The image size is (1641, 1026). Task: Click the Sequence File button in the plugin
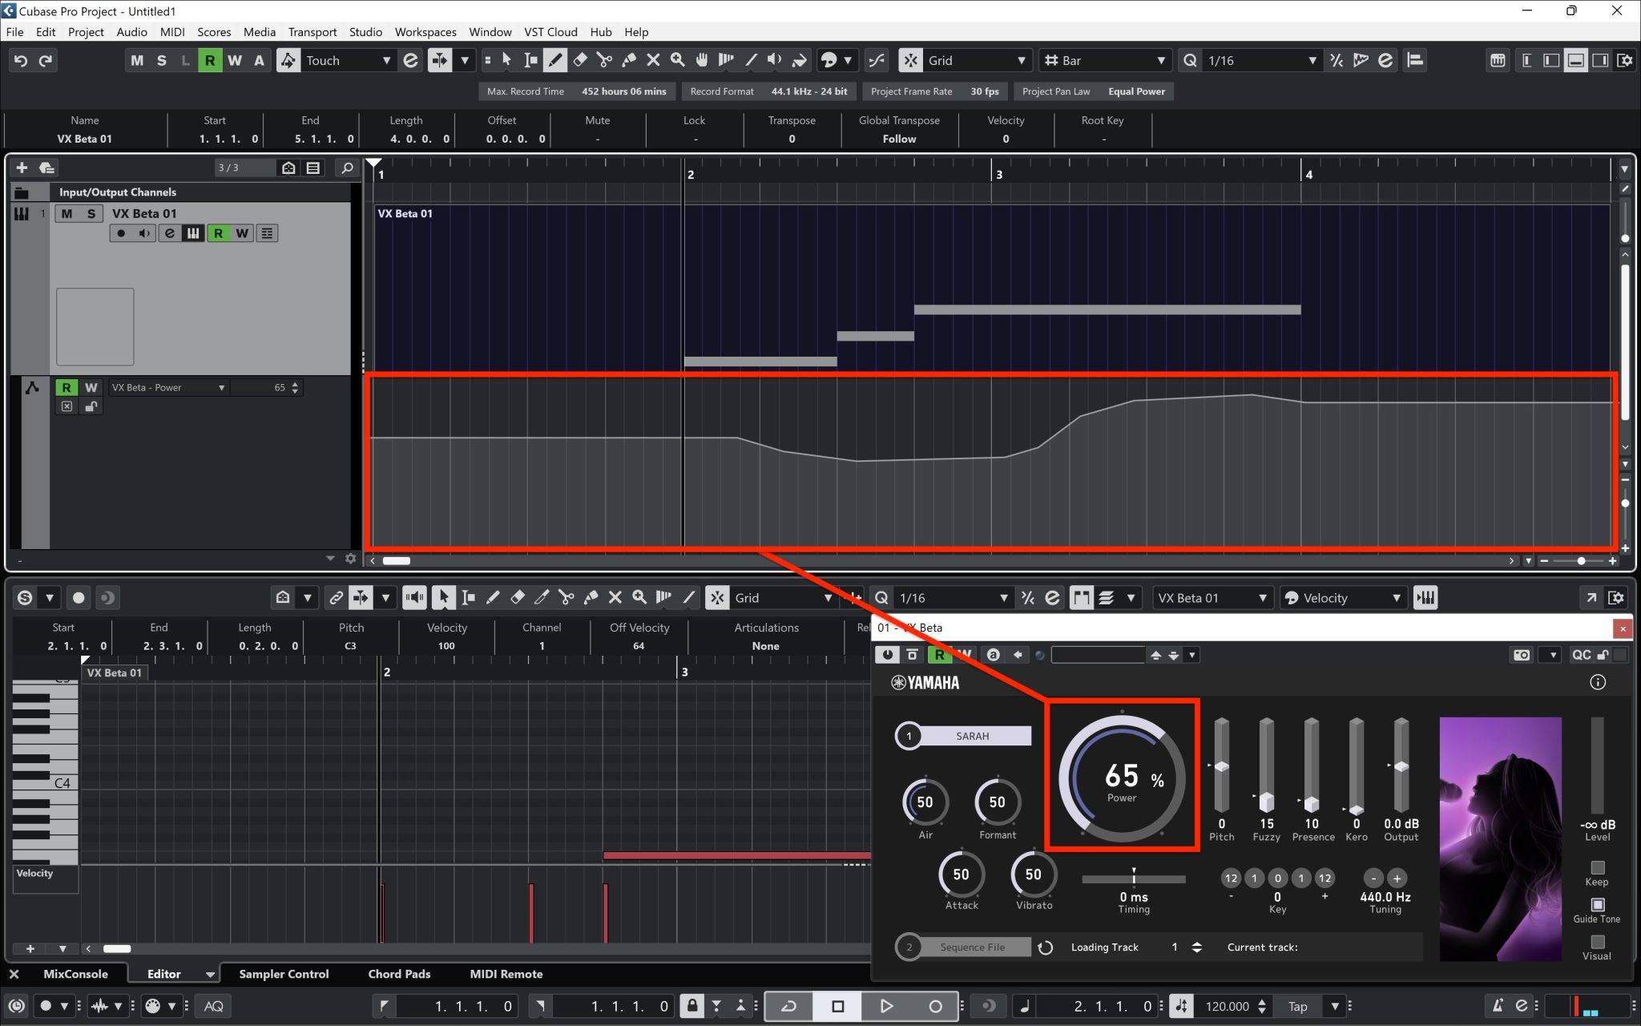pyautogui.click(x=974, y=947)
